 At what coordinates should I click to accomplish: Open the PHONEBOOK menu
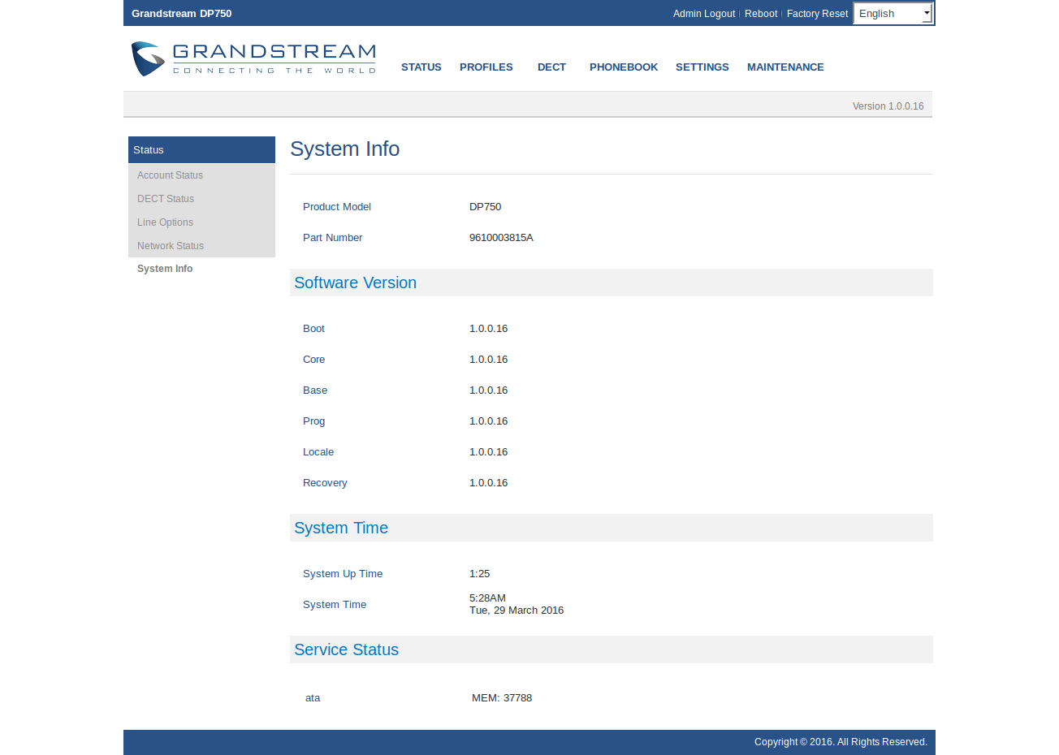click(x=623, y=67)
